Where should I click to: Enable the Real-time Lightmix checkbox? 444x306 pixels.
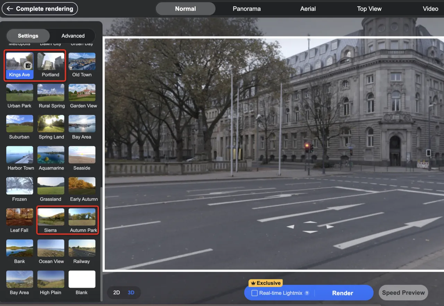[255, 293]
